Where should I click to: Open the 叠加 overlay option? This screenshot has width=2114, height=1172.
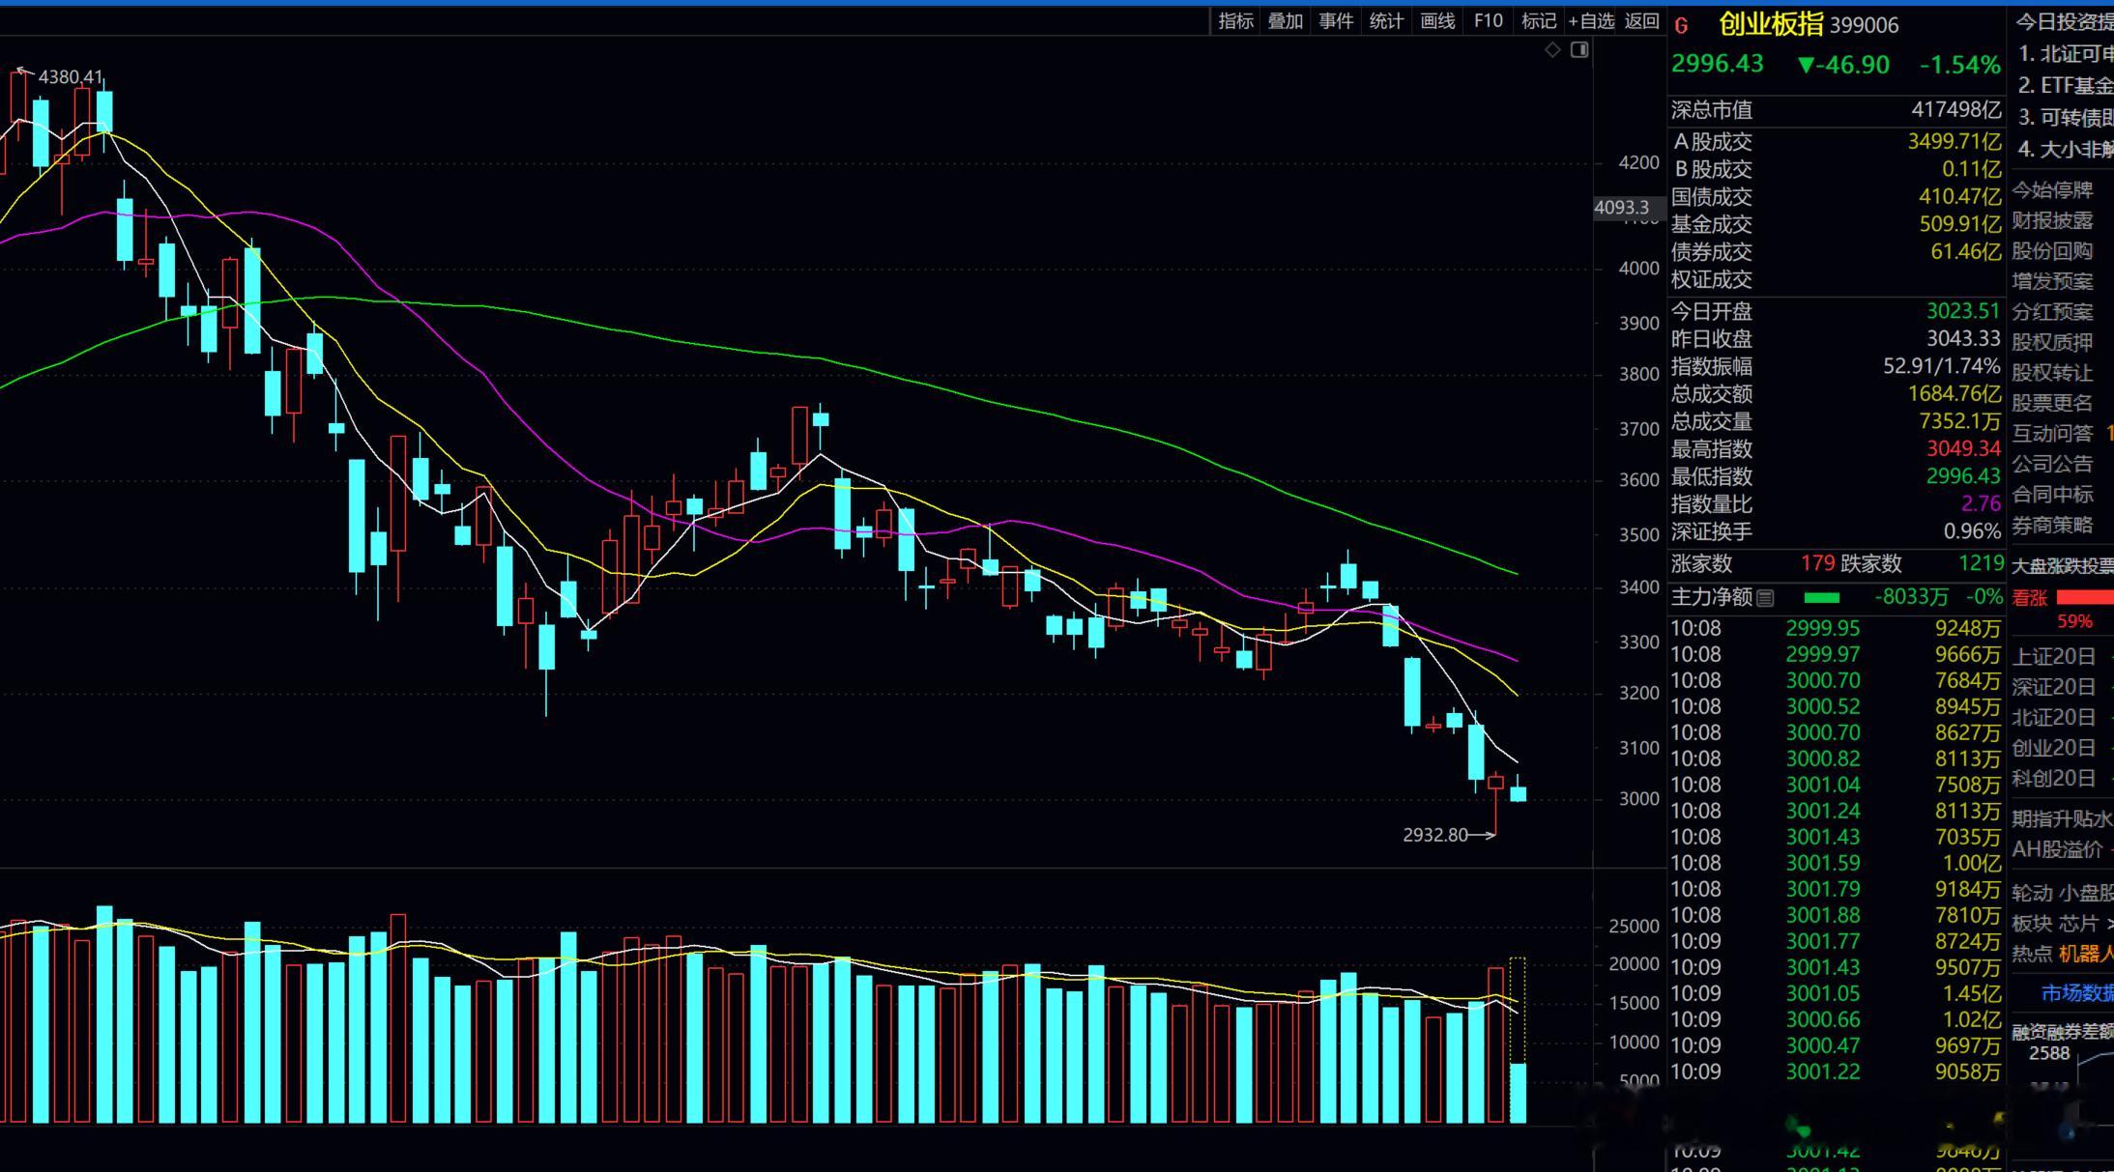[x=1286, y=21]
